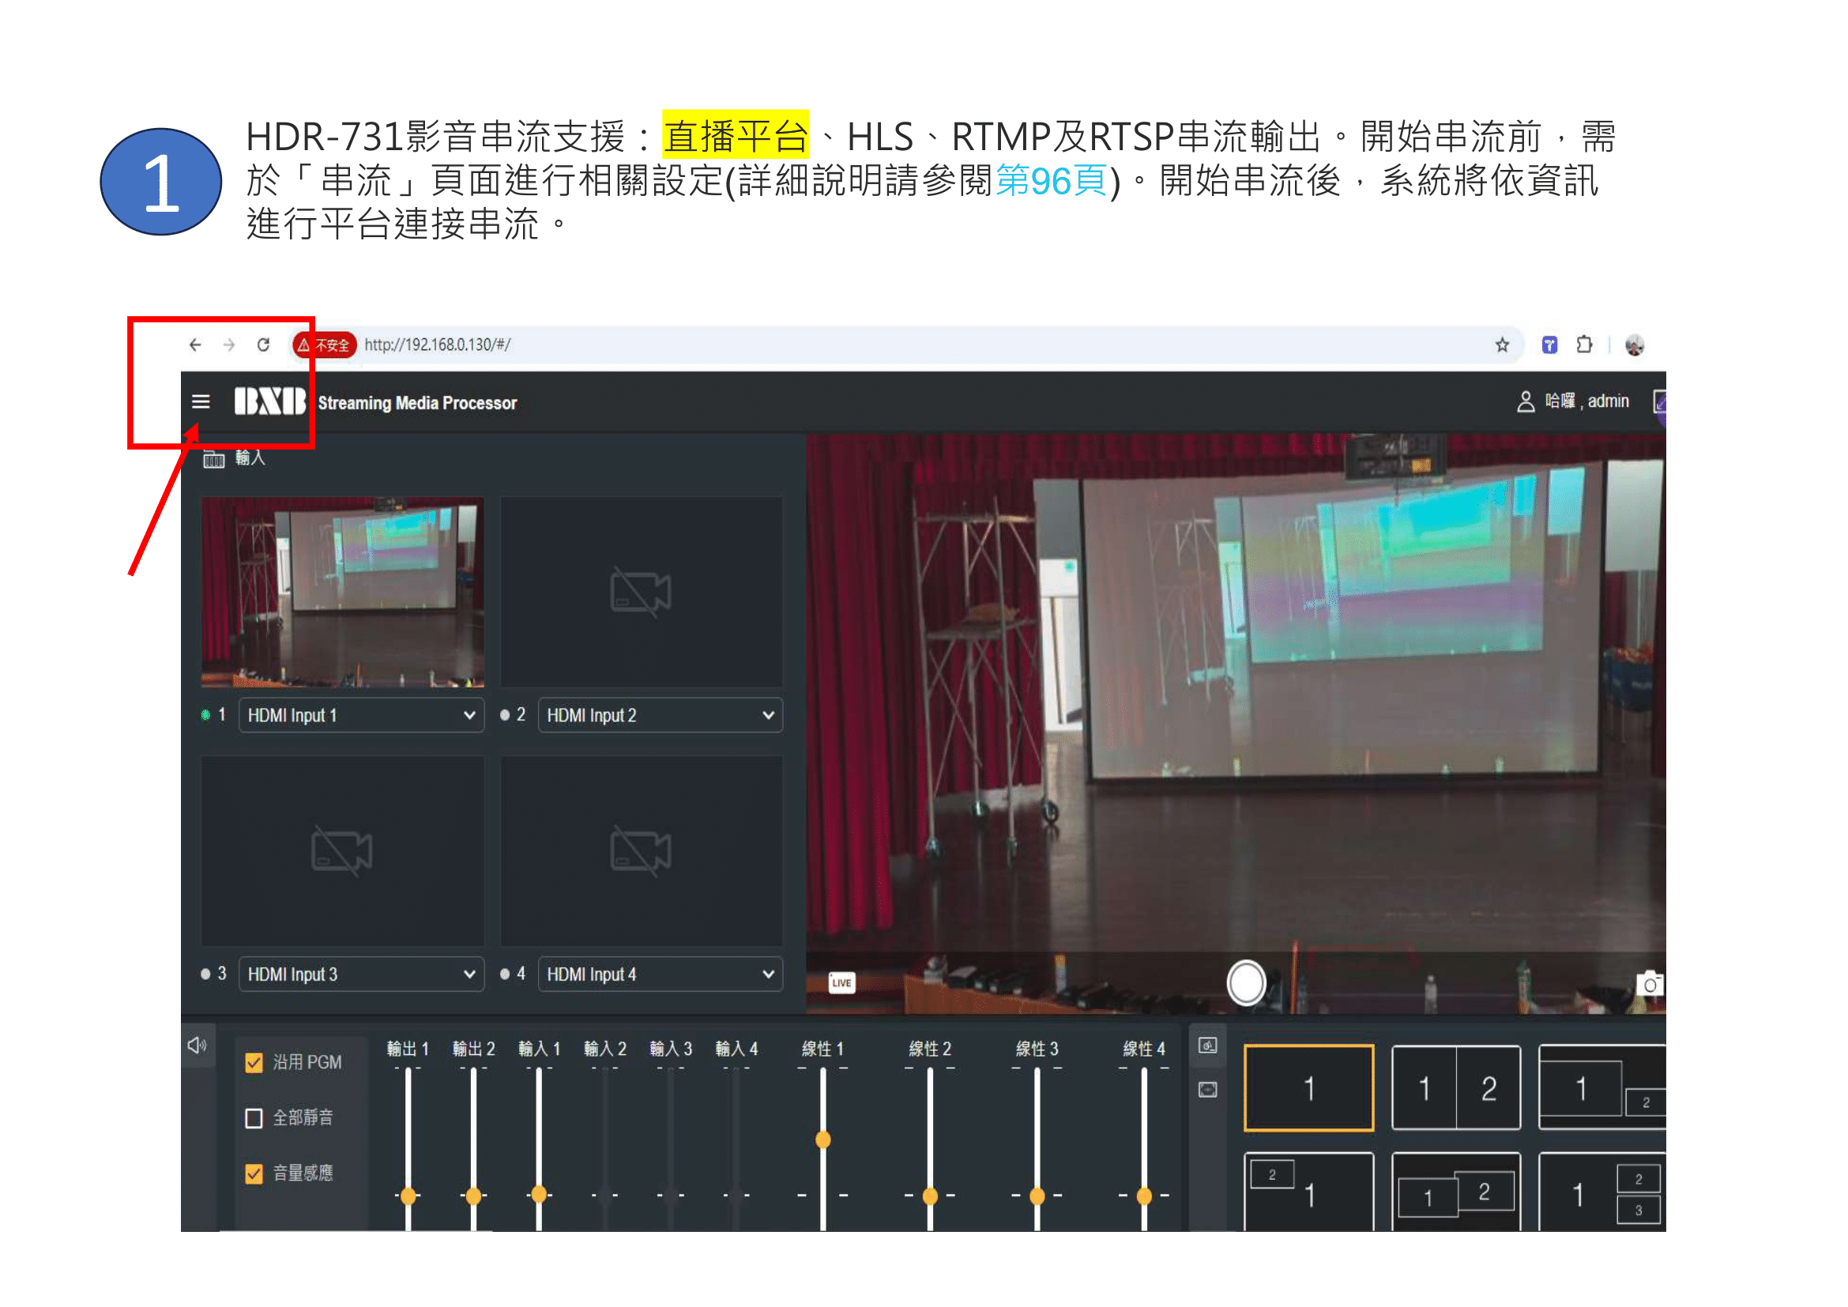Click the speaker icon beside the audio mixer
Image resolution: width=1848 pixels, height=1307 pixels.
196,1044
